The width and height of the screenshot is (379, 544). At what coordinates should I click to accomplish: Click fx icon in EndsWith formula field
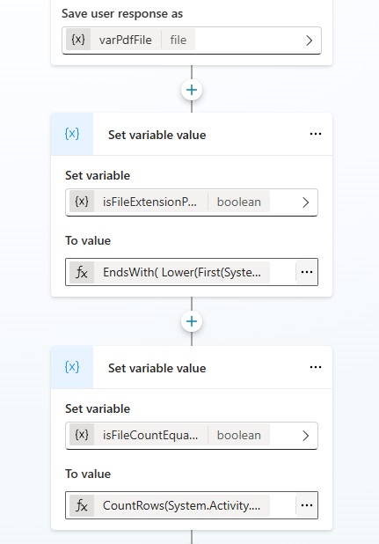pyautogui.click(x=82, y=272)
